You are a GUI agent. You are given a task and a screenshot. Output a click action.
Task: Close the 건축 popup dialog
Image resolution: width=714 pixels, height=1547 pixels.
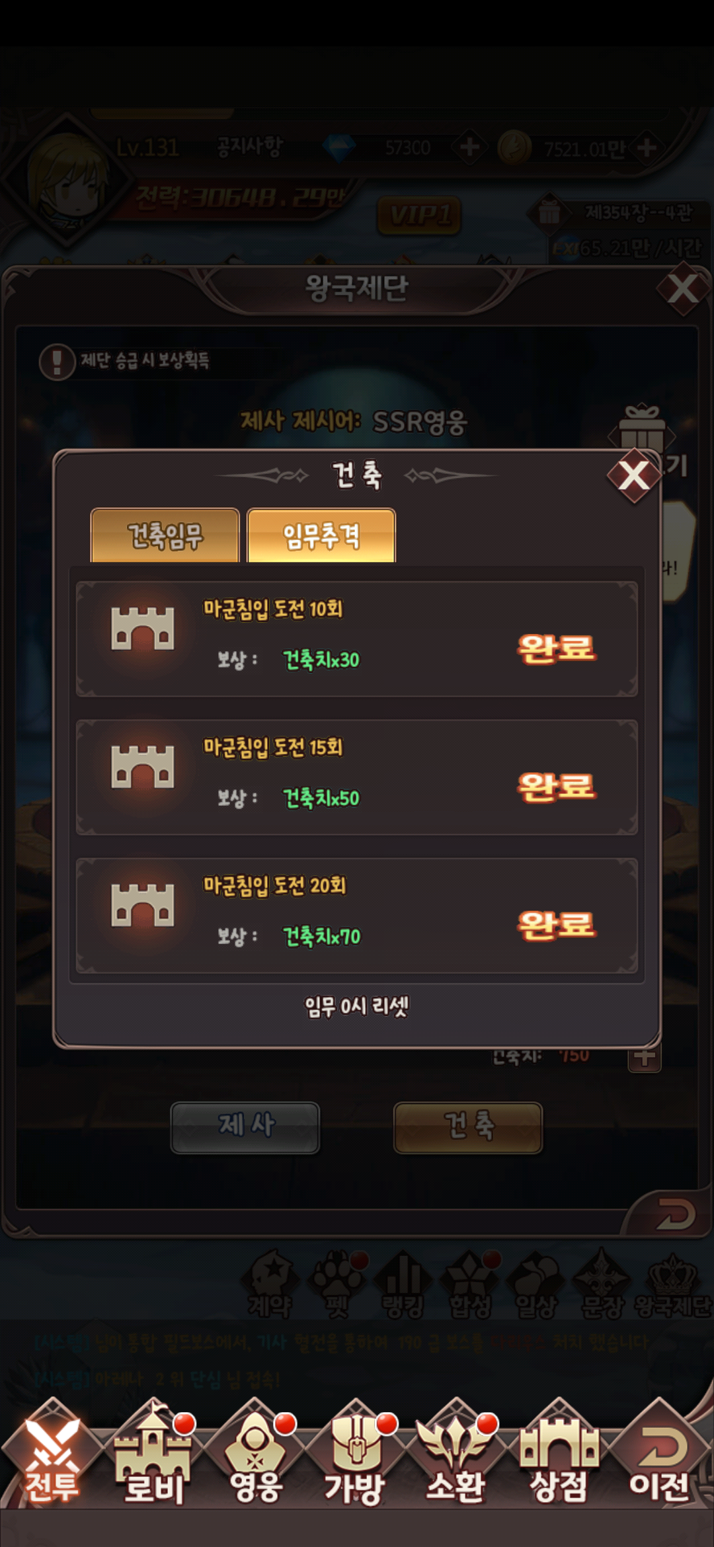click(x=633, y=475)
